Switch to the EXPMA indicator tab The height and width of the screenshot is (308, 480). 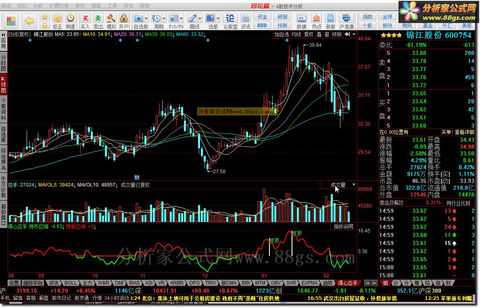click(309, 283)
